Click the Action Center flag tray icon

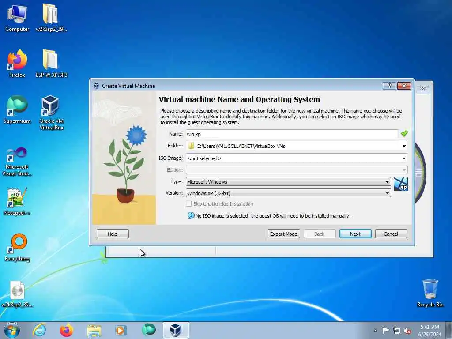click(x=386, y=330)
